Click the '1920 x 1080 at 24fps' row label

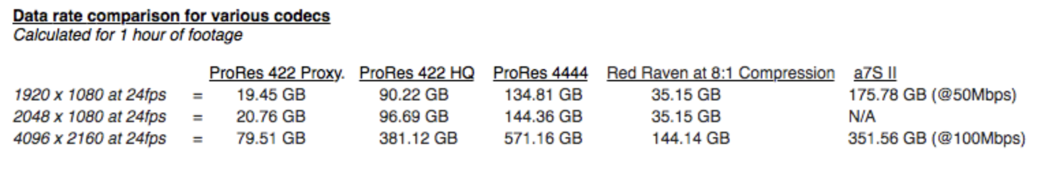pyautogui.click(x=90, y=95)
